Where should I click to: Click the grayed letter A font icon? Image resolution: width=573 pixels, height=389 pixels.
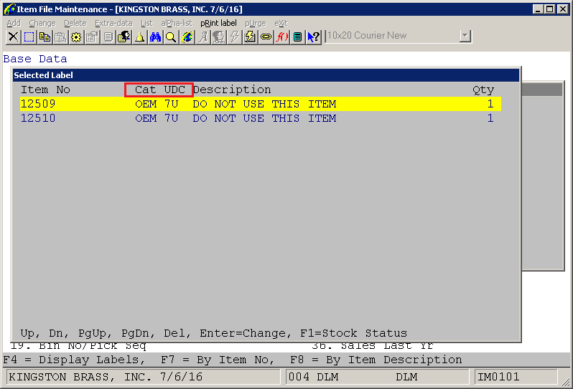202,37
